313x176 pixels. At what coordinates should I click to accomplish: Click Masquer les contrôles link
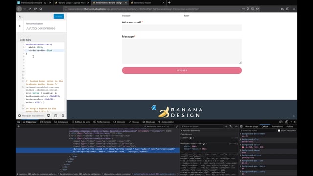point(31,116)
